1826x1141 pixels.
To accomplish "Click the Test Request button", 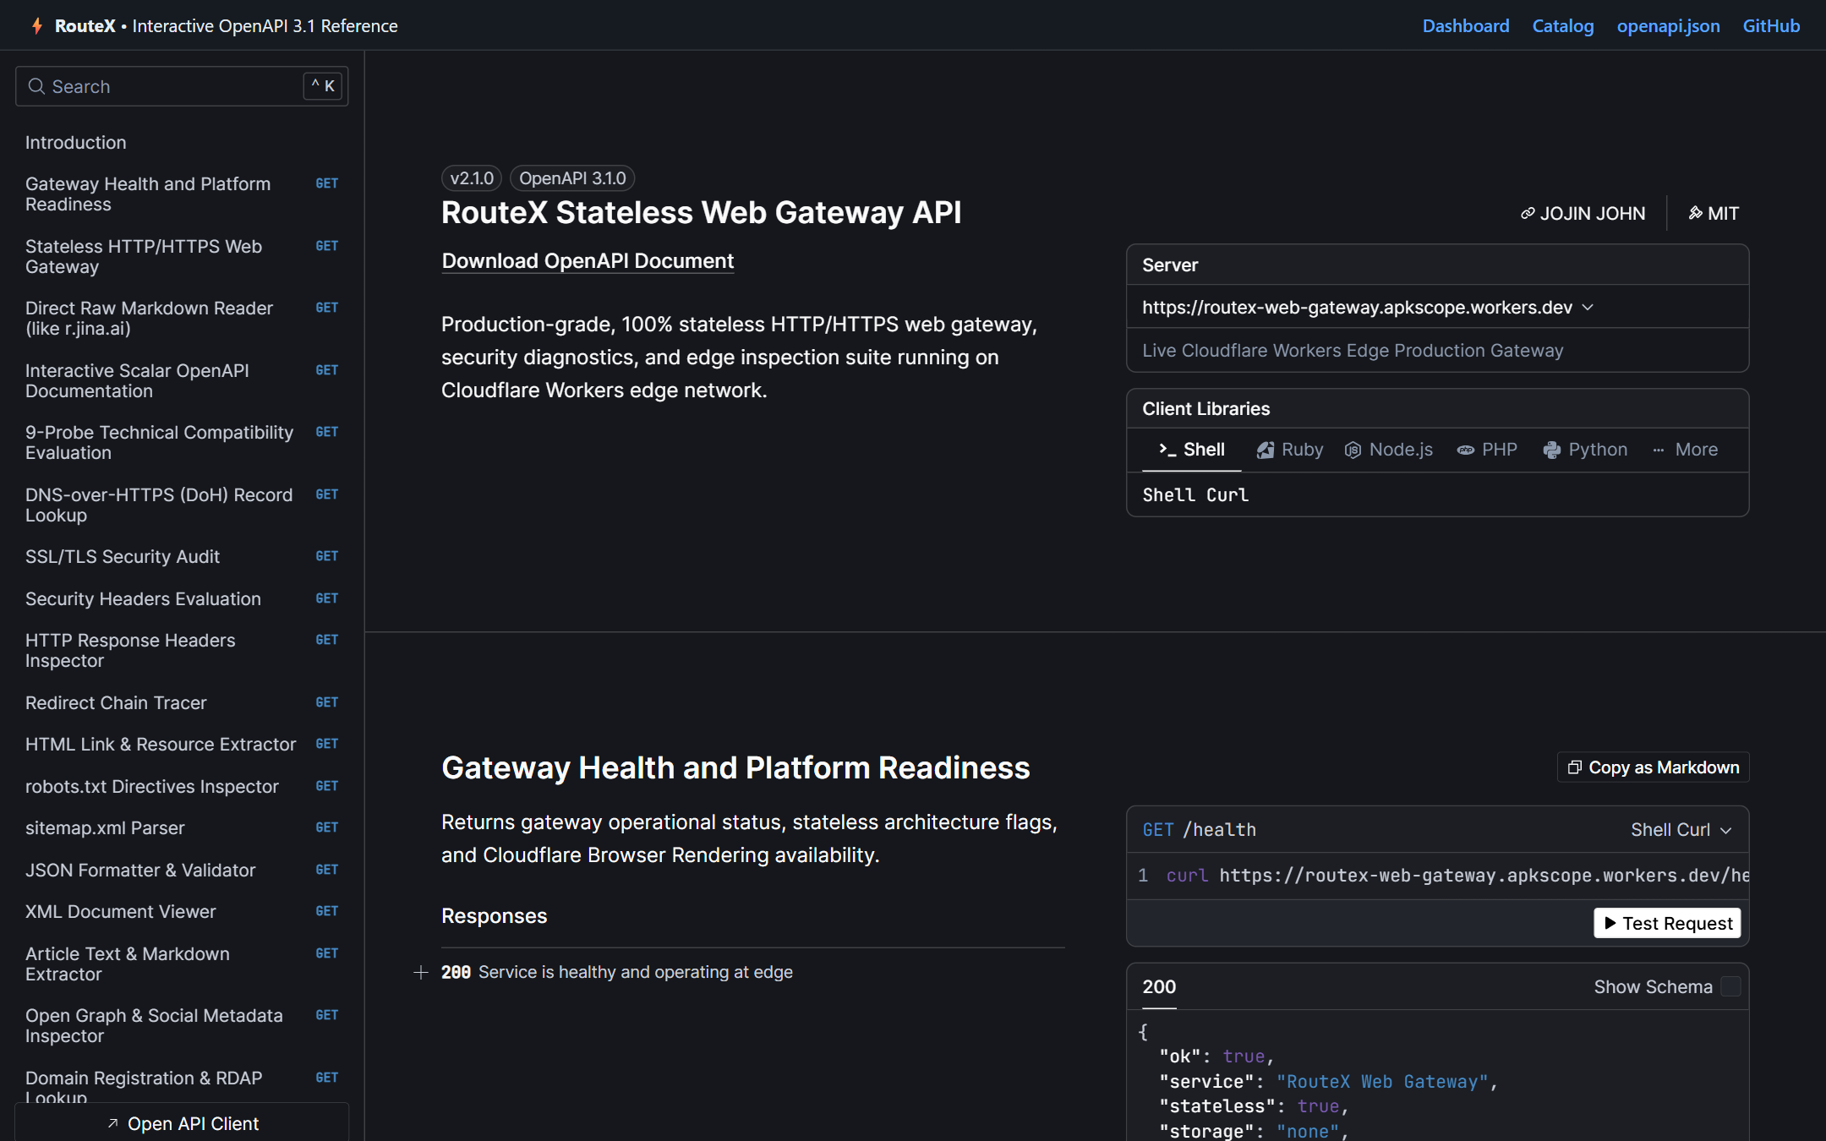I will [1667, 923].
